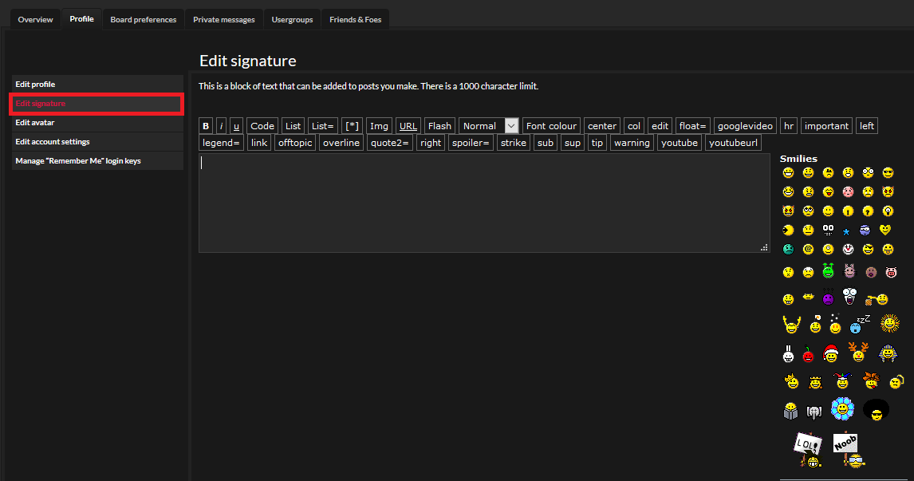914x481 pixels.
Task: Insert the Noob sign smiley
Action: pyautogui.click(x=848, y=450)
